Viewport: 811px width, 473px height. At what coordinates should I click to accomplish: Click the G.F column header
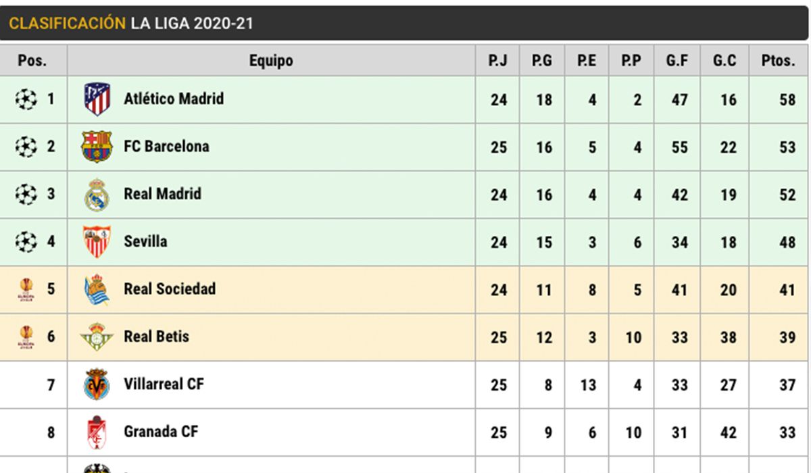[677, 61]
